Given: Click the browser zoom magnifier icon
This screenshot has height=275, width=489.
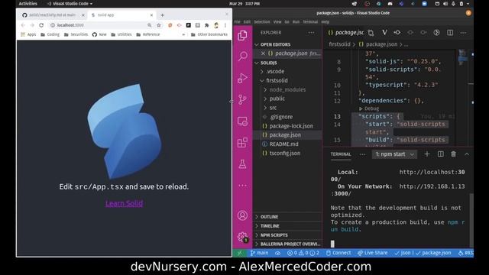Looking at the screenshot, I should [150, 25].
